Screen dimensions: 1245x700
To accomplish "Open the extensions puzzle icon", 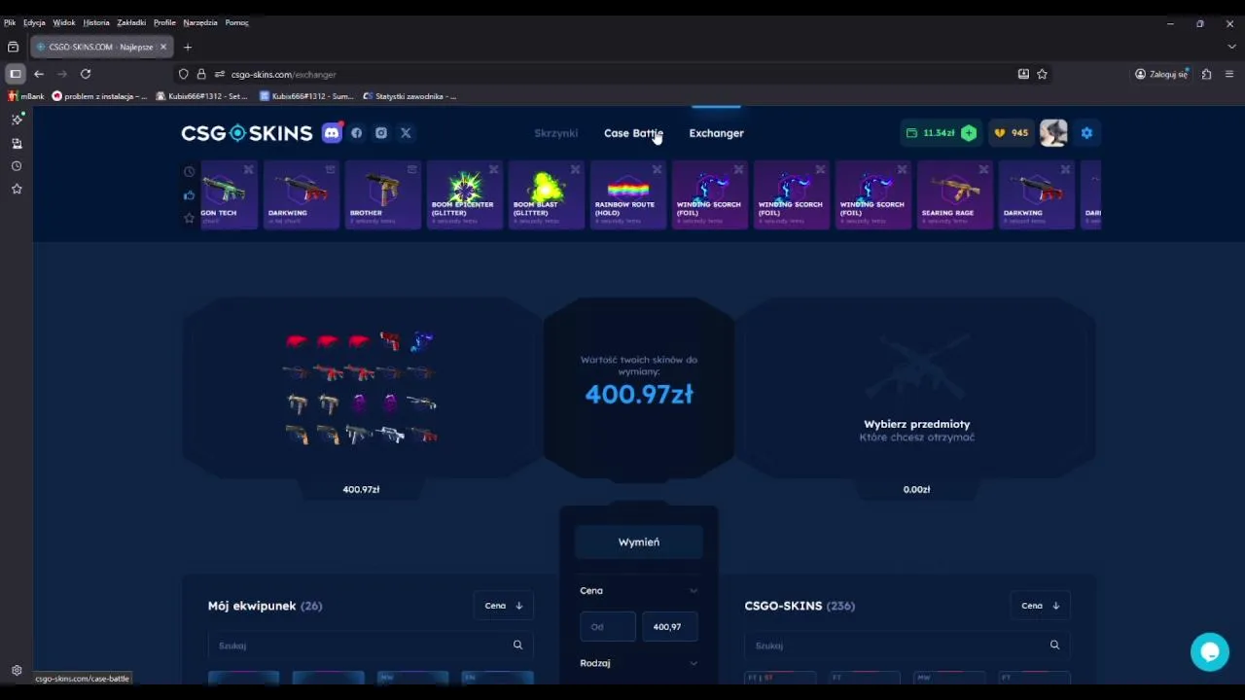I will point(1207,74).
